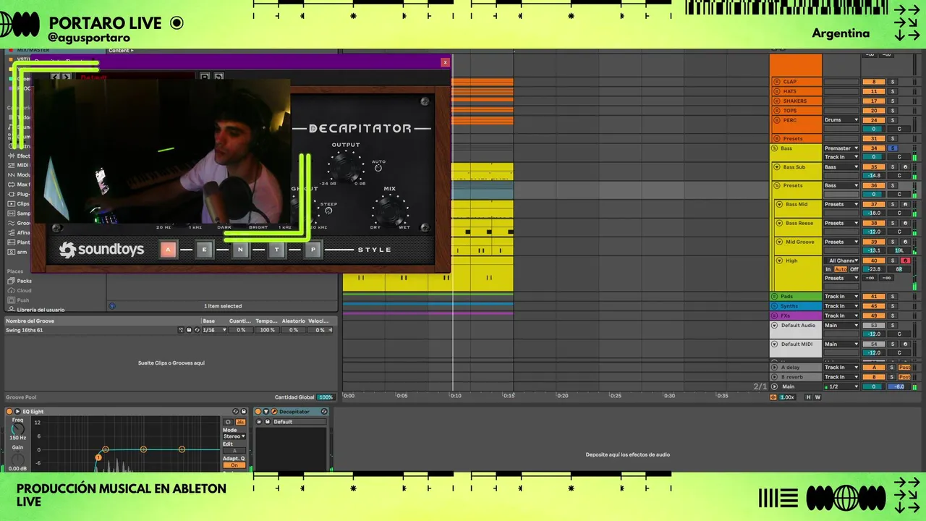Unfold the A delay return track

point(775,368)
